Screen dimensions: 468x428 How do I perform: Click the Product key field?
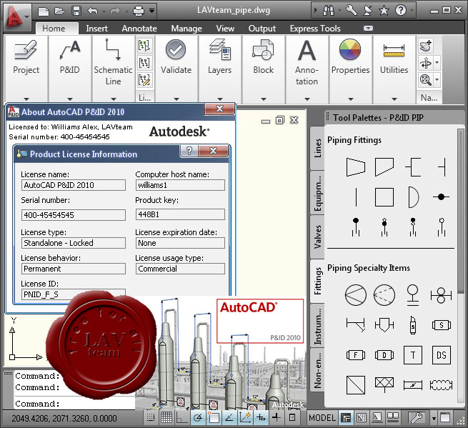(180, 214)
